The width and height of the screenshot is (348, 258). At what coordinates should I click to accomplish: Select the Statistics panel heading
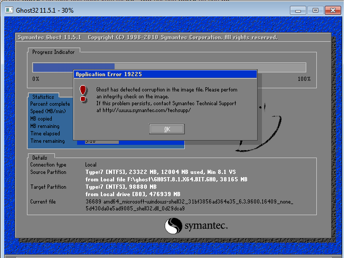43,97
